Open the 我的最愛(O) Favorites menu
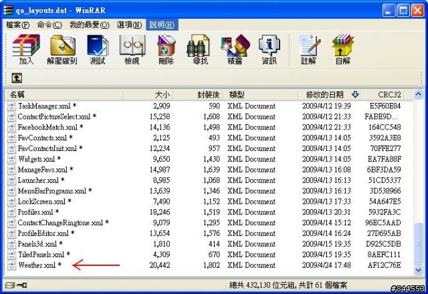The width and height of the screenshot is (428, 294). point(89,25)
